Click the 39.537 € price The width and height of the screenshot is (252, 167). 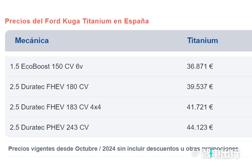click(200, 87)
